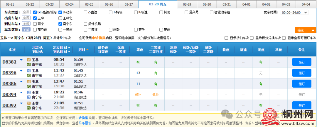
Task: Click 一等座 候补 cell for D8394
Action: click(x=138, y=95)
